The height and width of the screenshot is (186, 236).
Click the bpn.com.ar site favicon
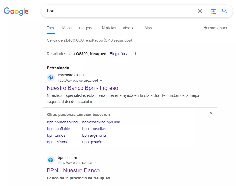point(51,160)
